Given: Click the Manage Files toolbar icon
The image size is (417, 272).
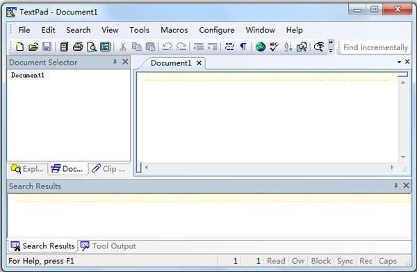Looking at the screenshot, I should point(64,47).
